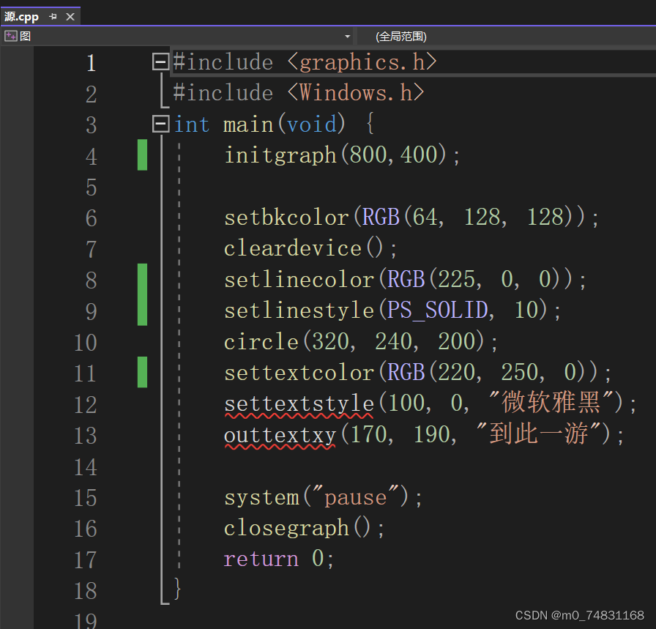
Task: Click line number 1 in the margin
Action: tap(92, 63)
